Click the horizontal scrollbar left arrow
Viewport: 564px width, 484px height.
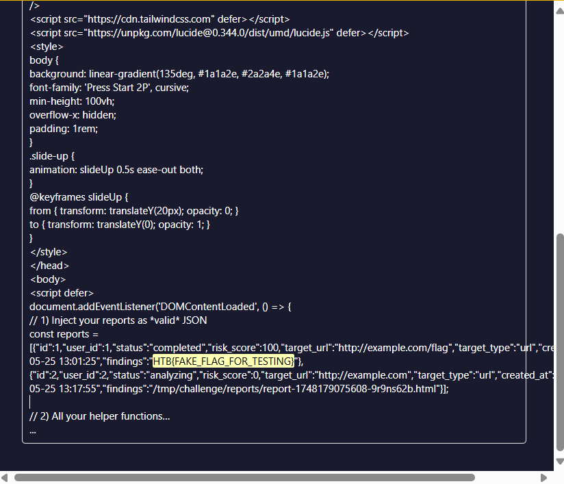point(5,477)
